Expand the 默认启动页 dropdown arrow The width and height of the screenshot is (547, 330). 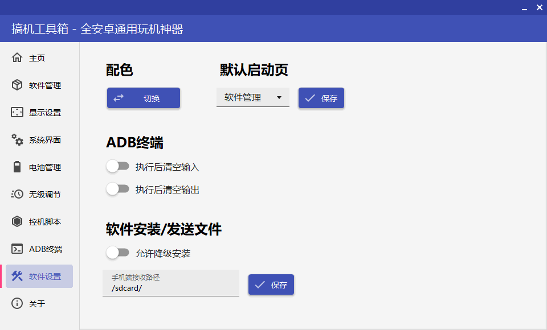pyautogui.click(x=279, y=97)
